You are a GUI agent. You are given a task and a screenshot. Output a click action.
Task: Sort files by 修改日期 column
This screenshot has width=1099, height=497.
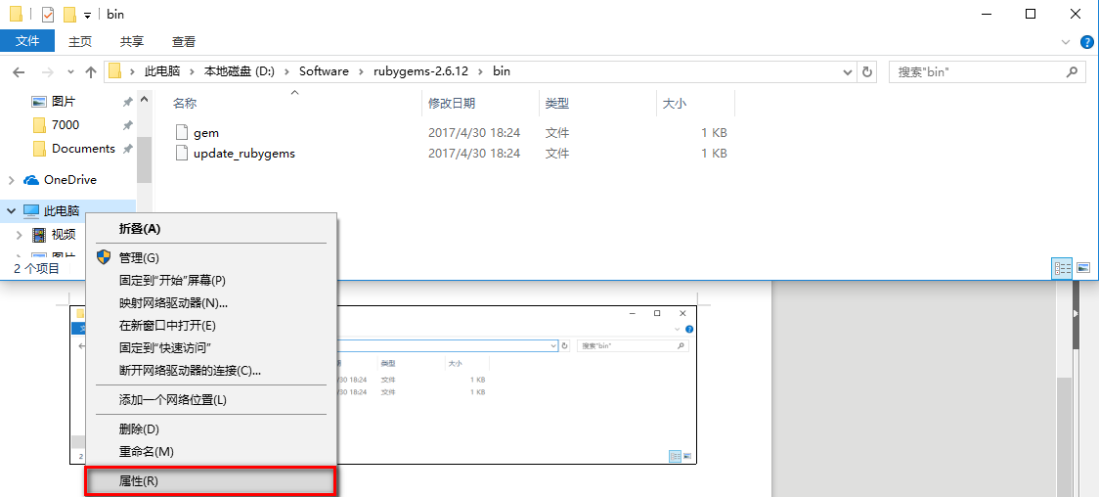[452, 103]
